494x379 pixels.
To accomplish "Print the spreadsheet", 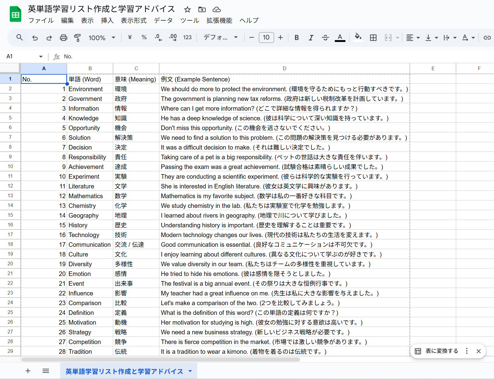I will point(63,37).
